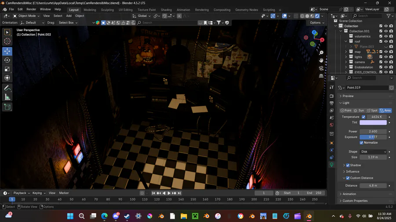This screenshot has width=396, height=222.
Task: Disable the Shadow checkbox
Action: [x=348, y=165]
